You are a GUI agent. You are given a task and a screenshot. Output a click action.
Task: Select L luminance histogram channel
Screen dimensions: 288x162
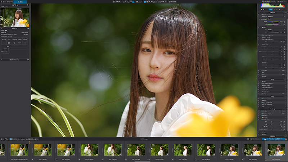[282, 9]
